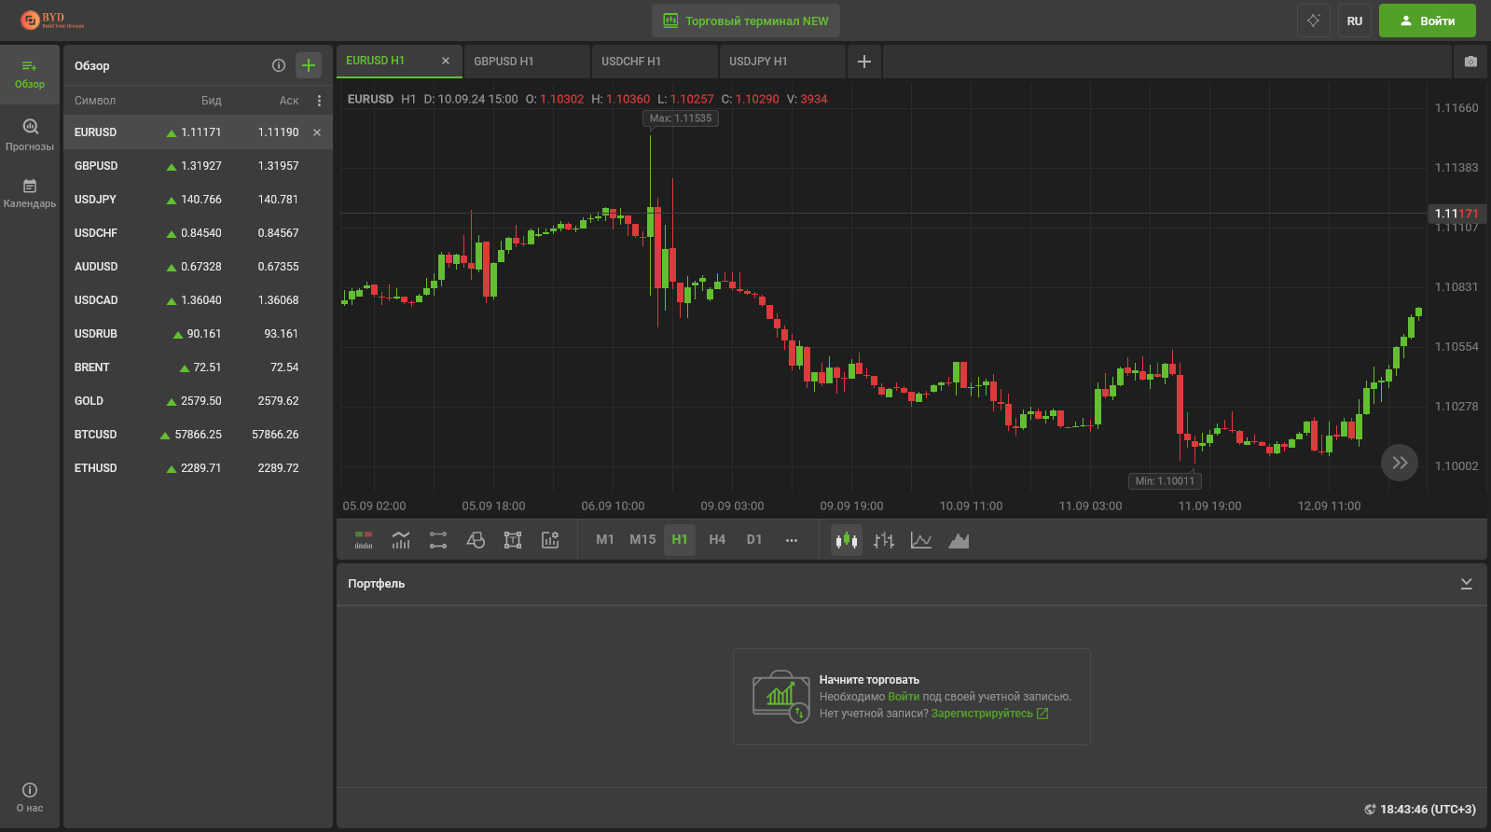Click the info icon in the Обзор header
The width and height of the screenshot is (1491, 832).
click(278, 65)
